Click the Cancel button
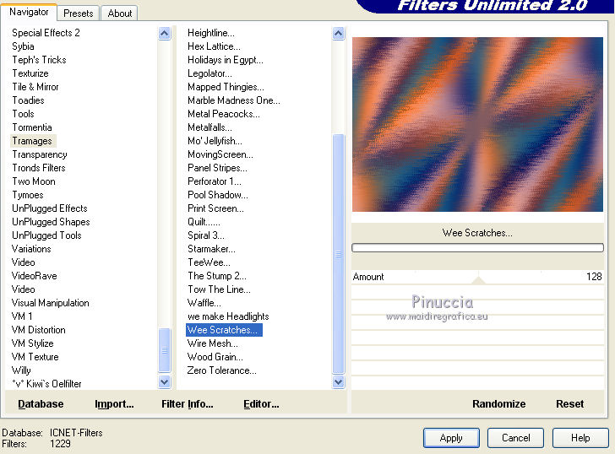Viewport: 615px width, 454px height. (515, 438)
